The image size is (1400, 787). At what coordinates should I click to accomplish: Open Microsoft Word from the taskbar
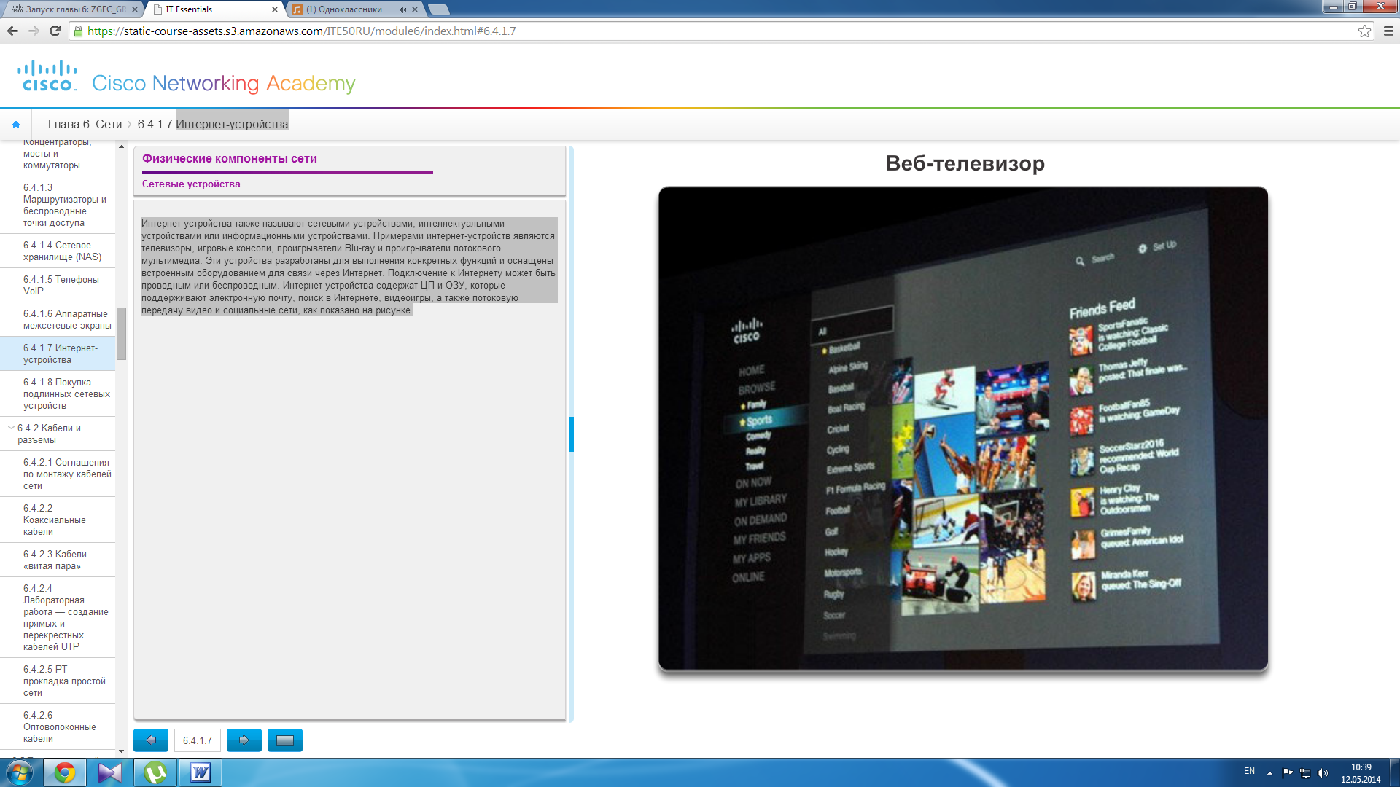point(201,772)
